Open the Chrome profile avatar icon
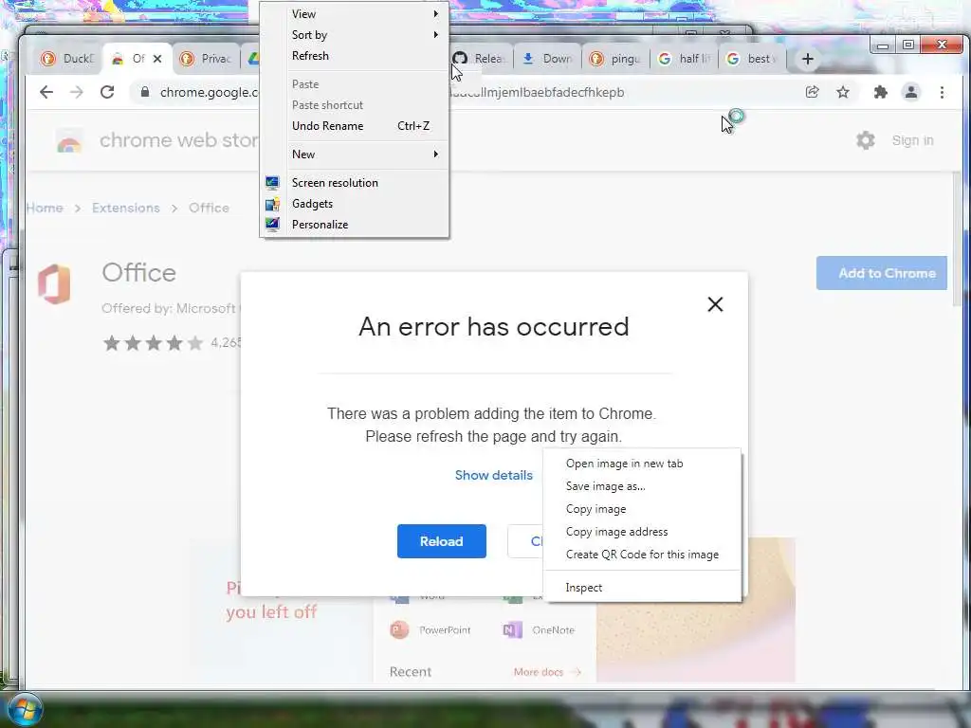Image resolution: width=971 pixels, height=728 pixels. coord(911,92)
